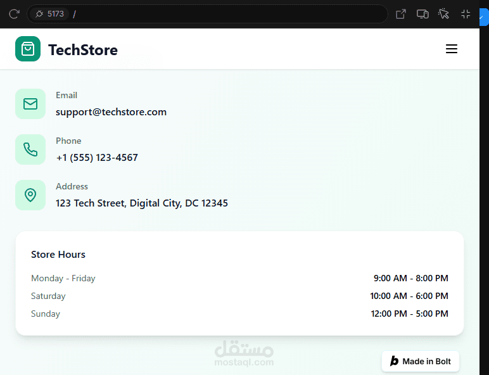The height and width of the screenshot is (375, 489).
Task: Click the 10:00 AM - 6:00 PM hours
Action: (x=409, y=296)
